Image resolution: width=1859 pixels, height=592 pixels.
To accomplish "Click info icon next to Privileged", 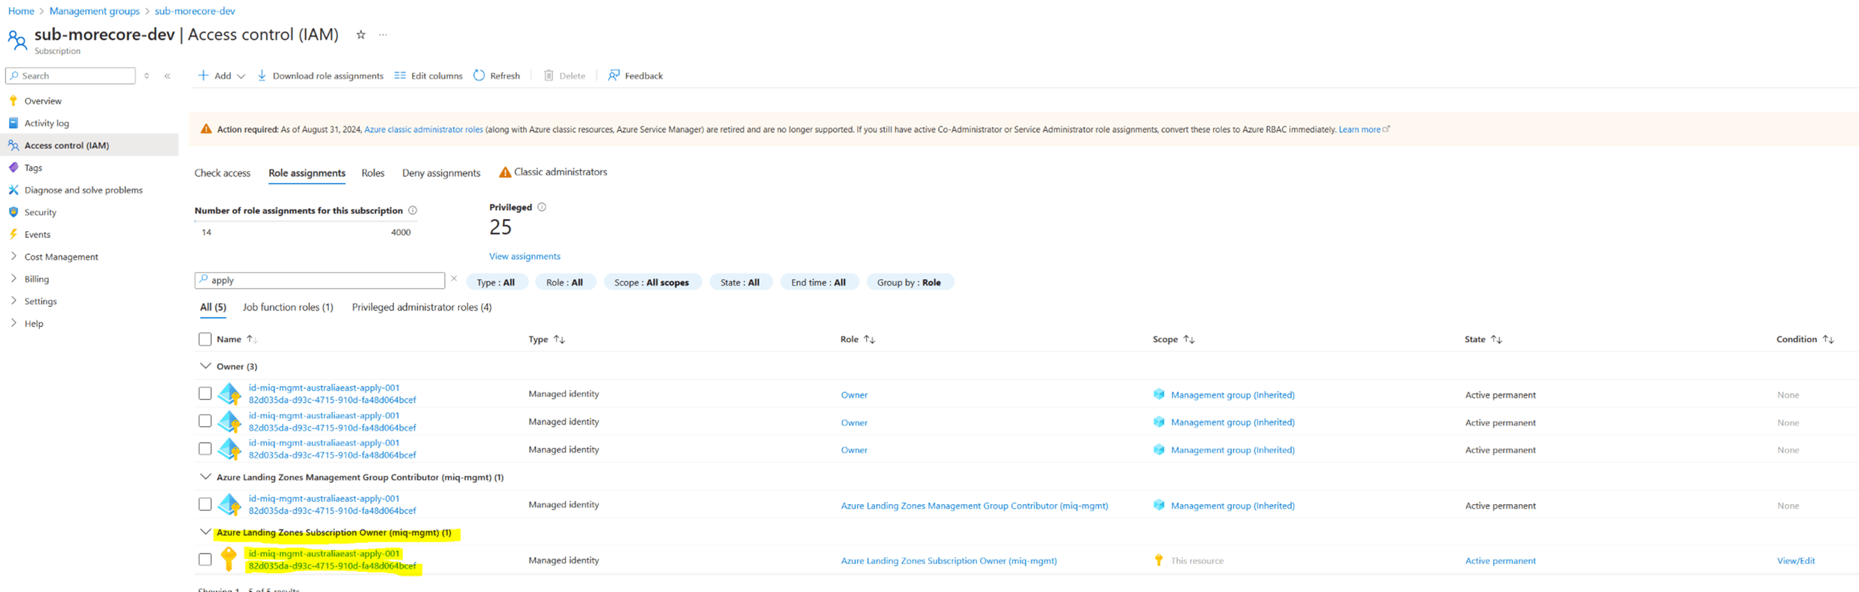I will [x=542, y=207].
